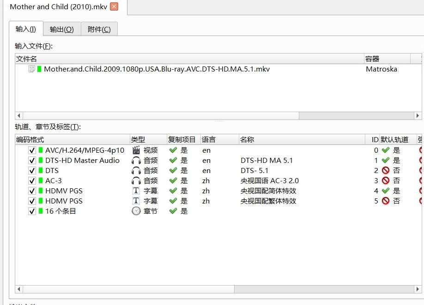
Task: Click the file icon beside Mother.and.Child.2009 file
Action: (x=31, y=69)
